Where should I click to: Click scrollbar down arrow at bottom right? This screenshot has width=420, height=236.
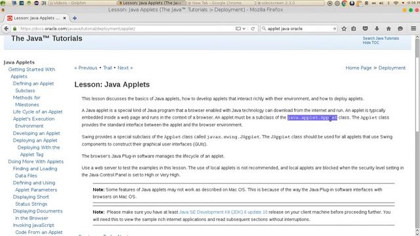[x=417, y=233]
